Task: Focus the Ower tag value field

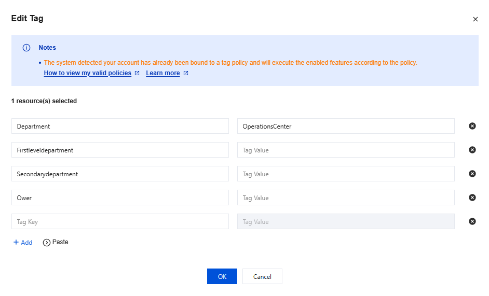Action: 346,198
